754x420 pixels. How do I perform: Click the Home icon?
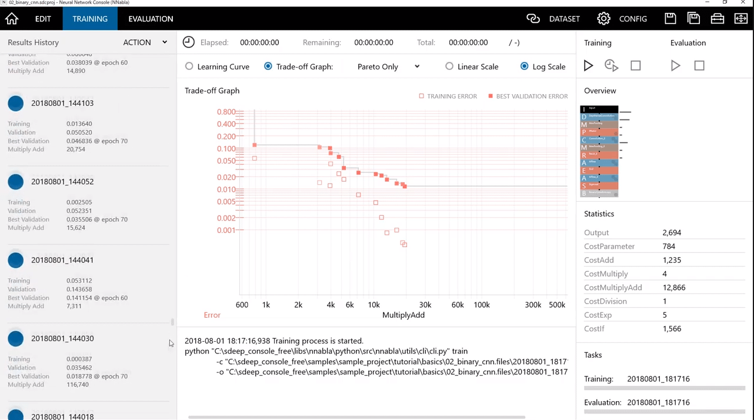click(12, 19)
